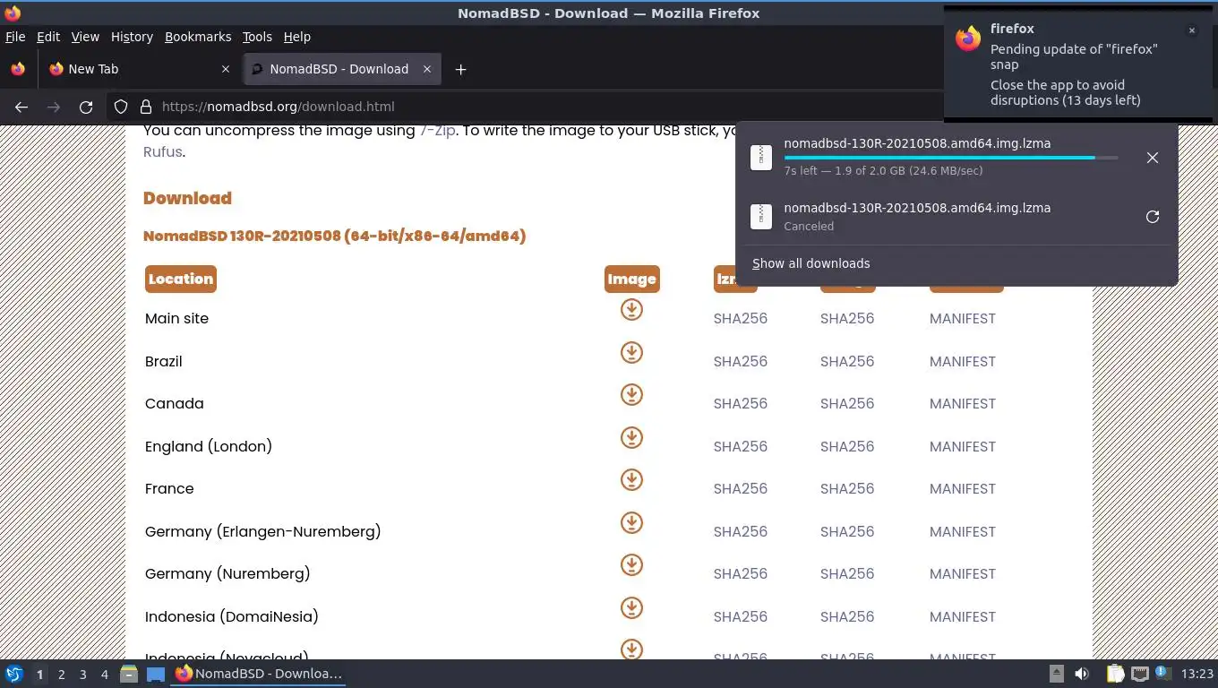Screen dimensions: 1218x688
Task: Open clipboard tray icon
Action: tap(1115, 674)
